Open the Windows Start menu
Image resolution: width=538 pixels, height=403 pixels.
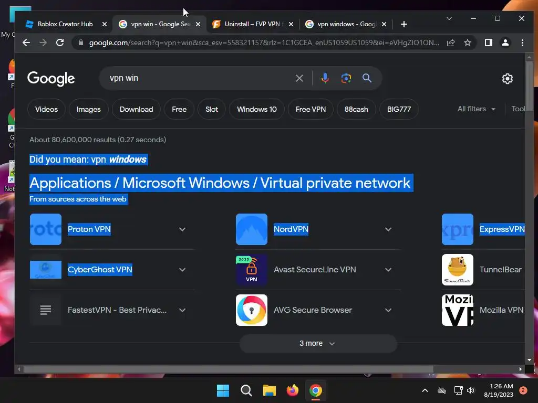[x=223, y=390]
